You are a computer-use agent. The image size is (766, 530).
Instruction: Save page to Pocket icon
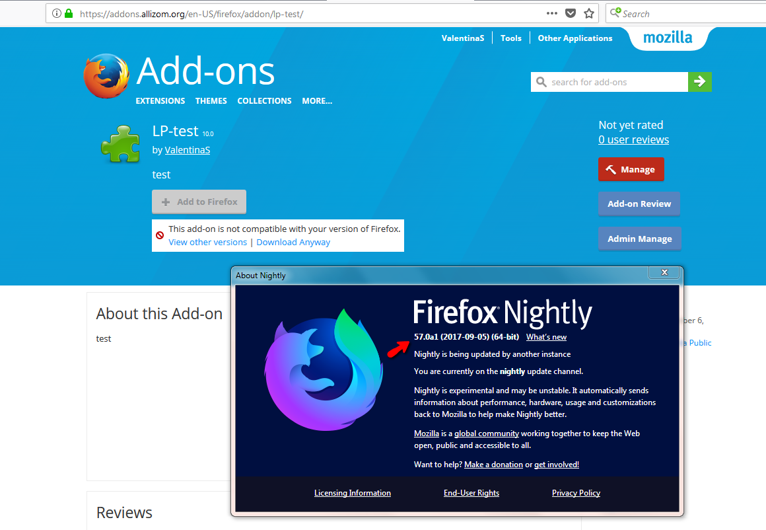(570, 13)
